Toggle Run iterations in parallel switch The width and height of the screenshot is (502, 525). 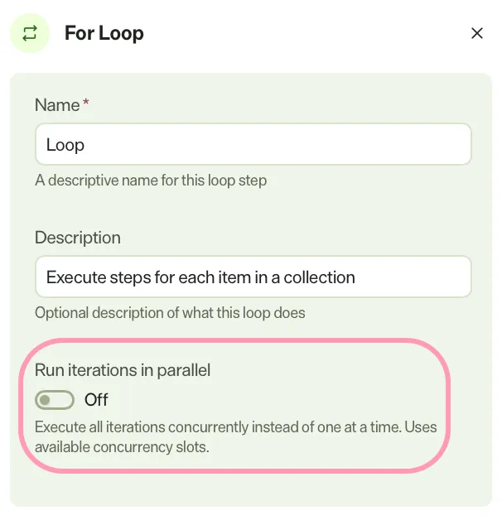(55, 399)
